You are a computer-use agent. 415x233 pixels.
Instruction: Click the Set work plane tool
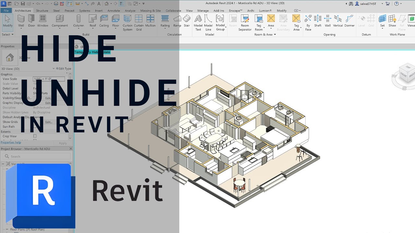pos(383,21)
